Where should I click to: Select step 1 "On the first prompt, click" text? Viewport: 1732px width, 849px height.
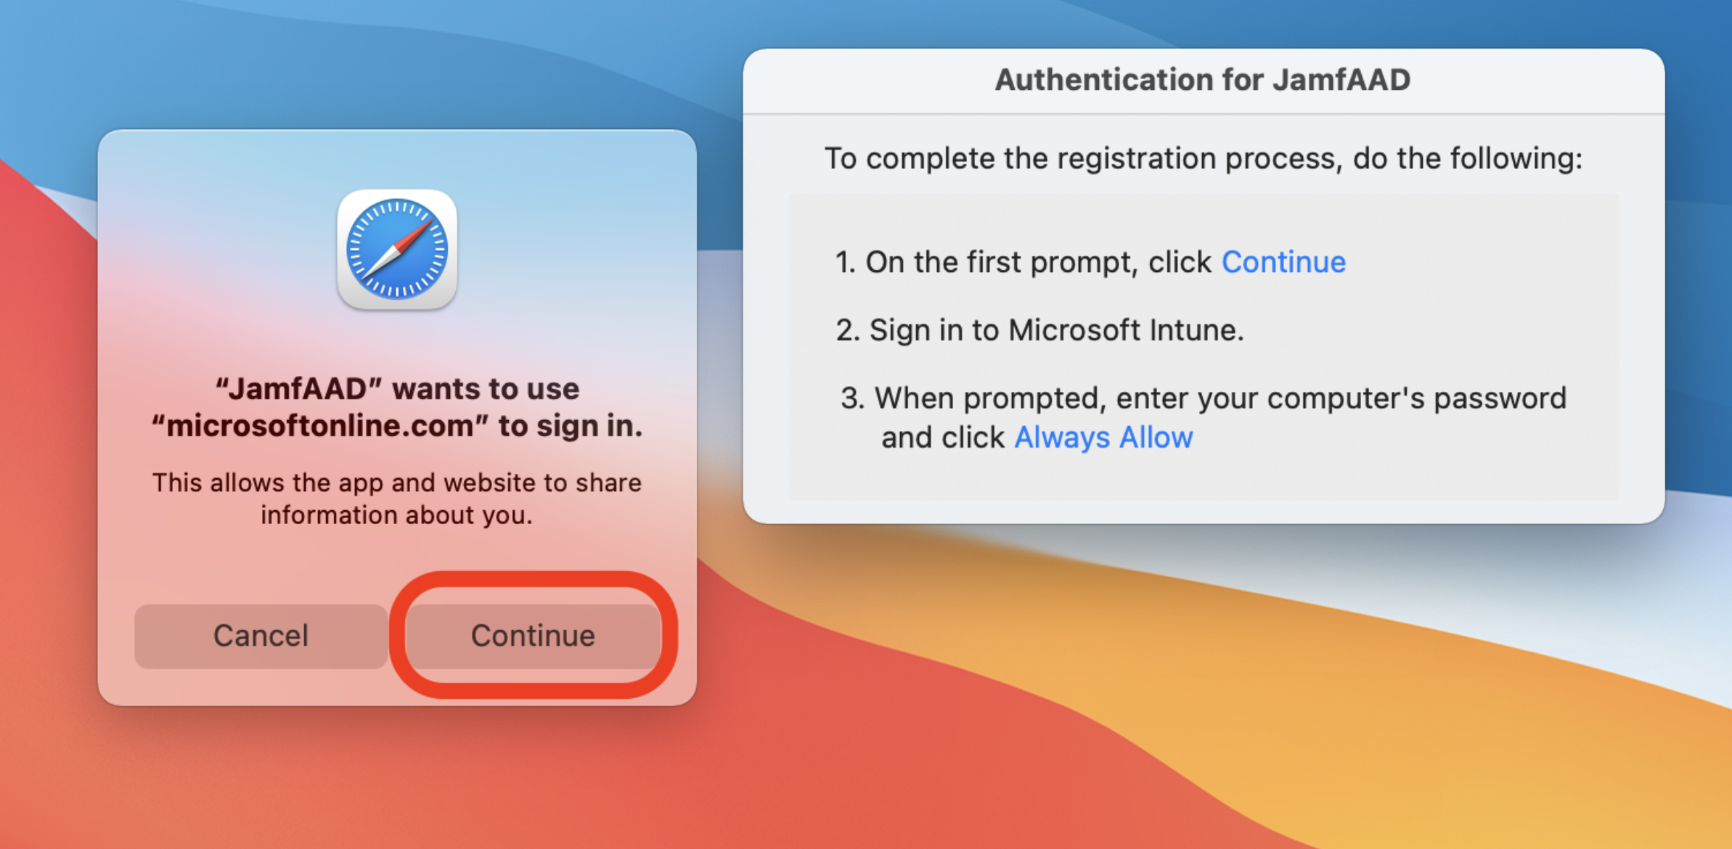click(1024, 262)
